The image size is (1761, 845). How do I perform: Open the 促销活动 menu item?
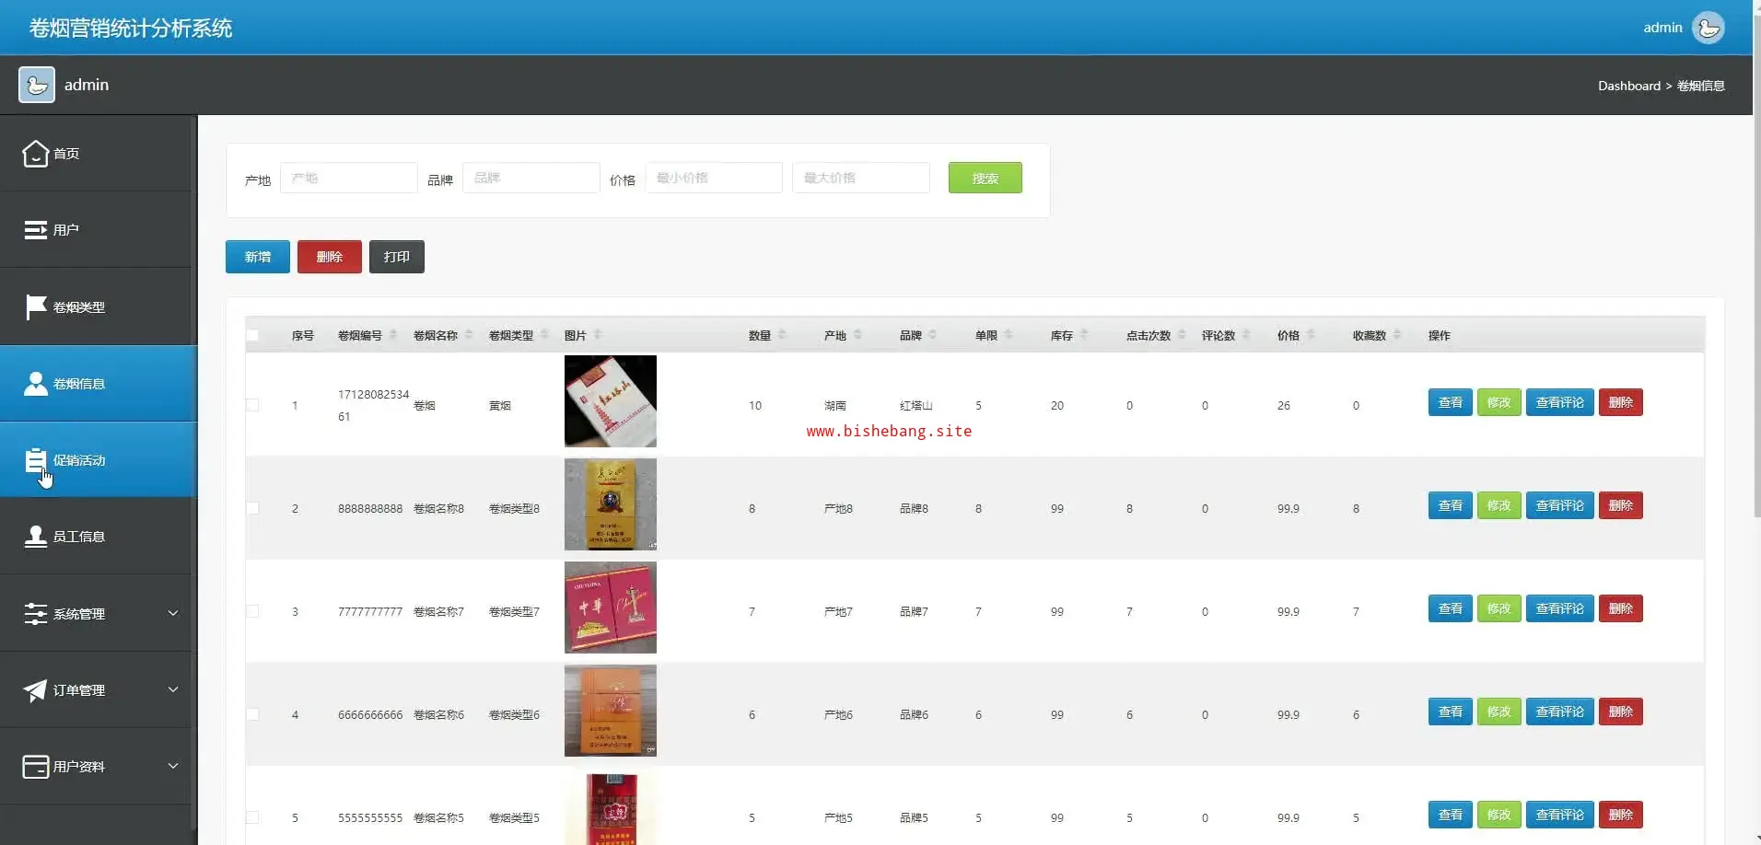99,459
